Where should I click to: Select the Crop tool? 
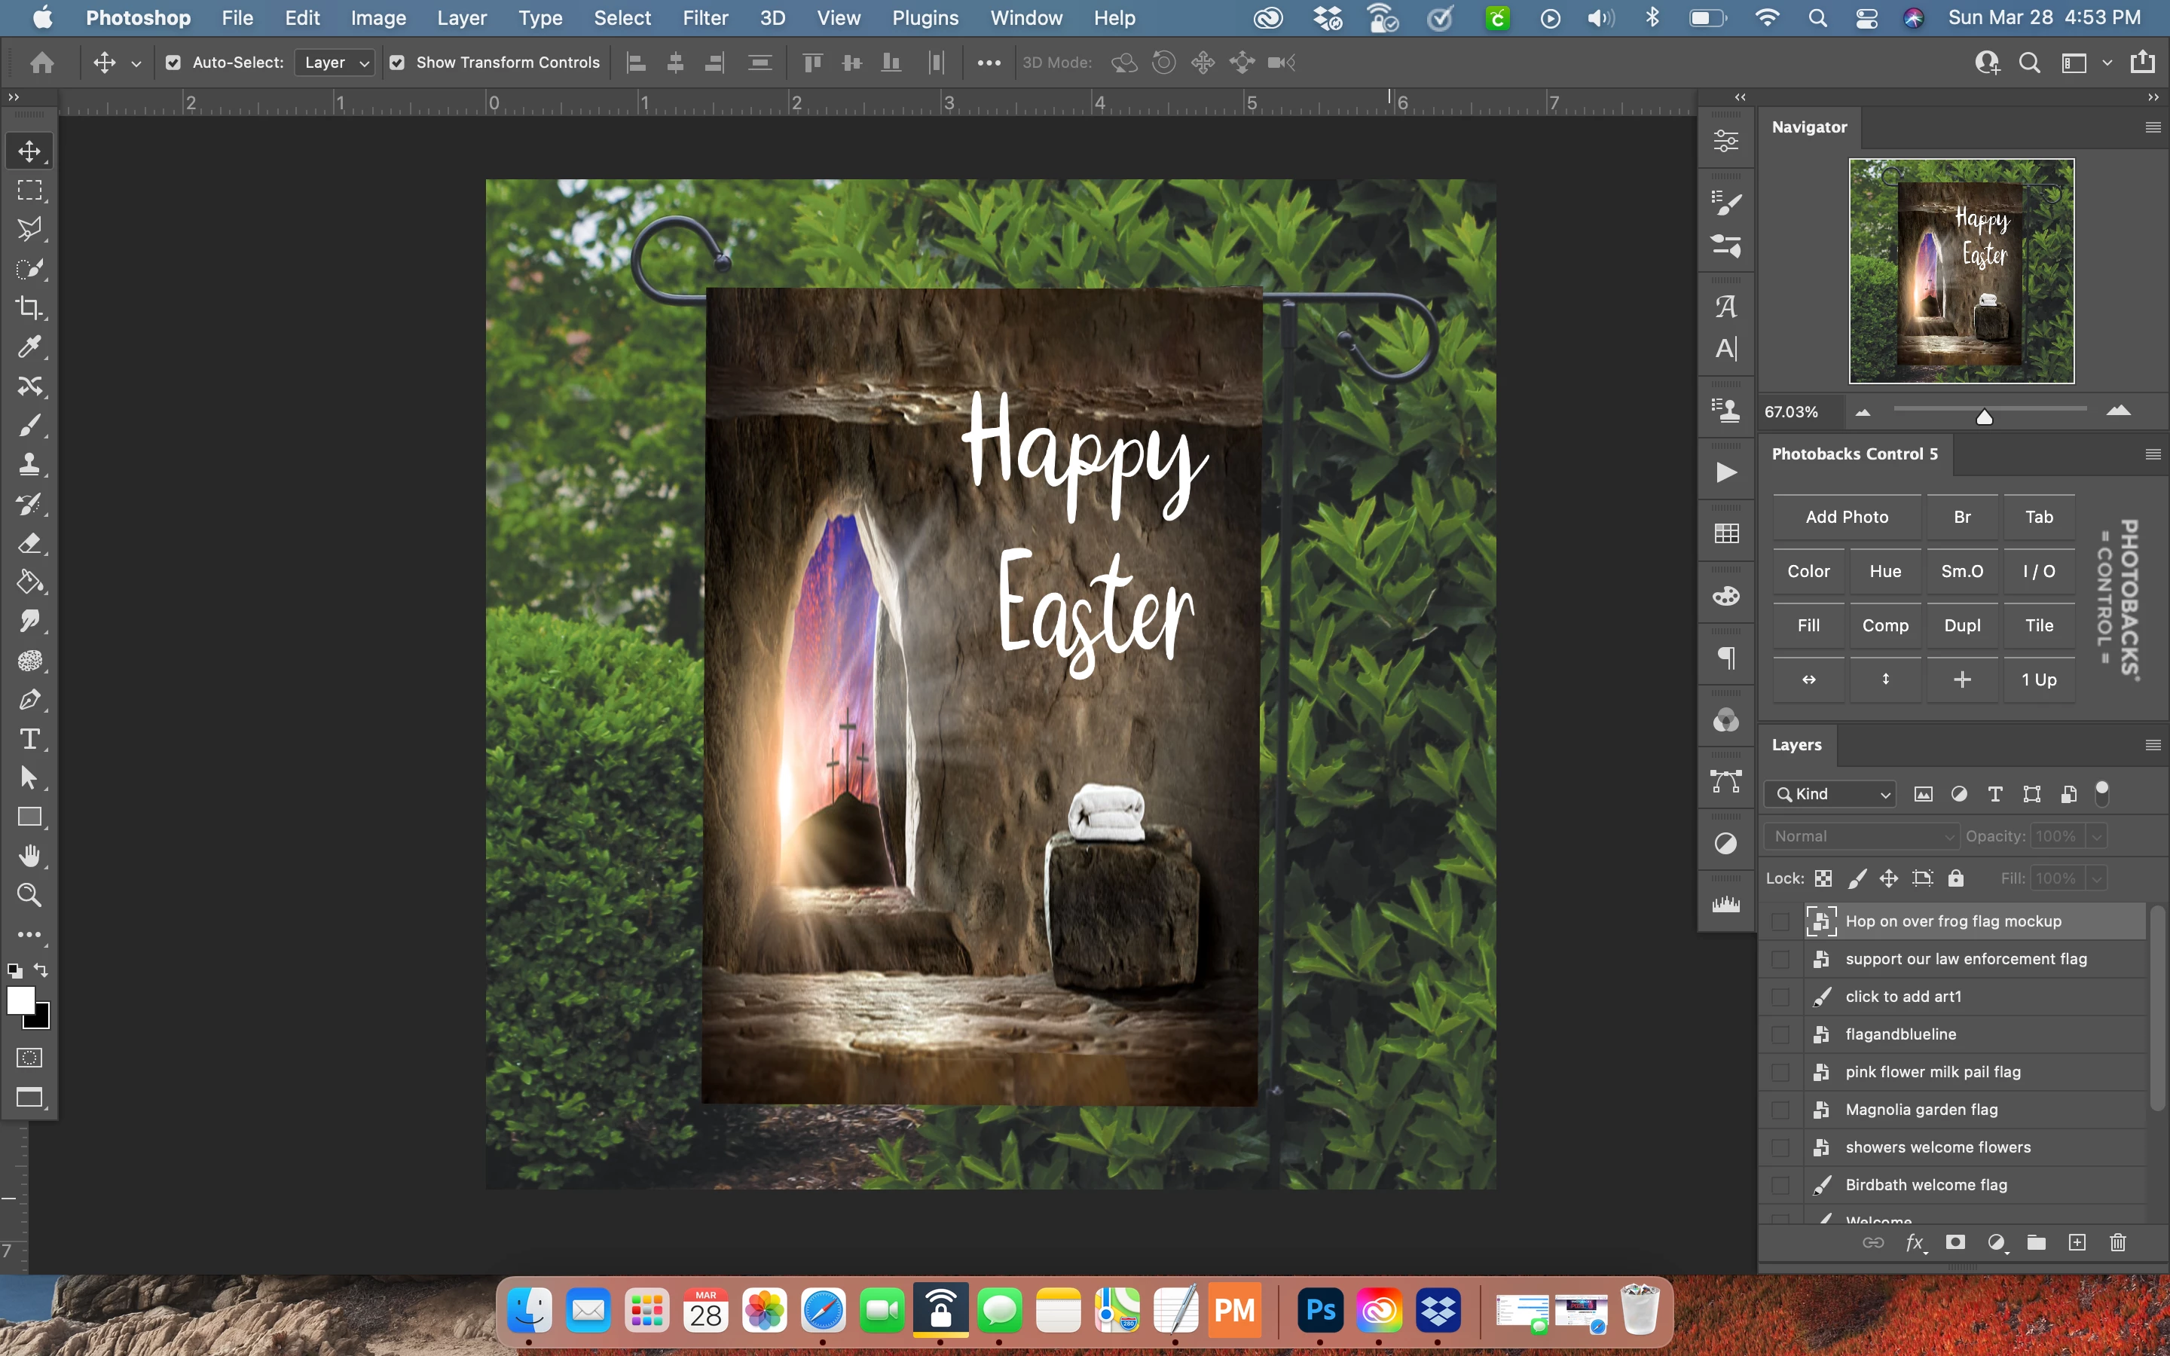[29, 307]
